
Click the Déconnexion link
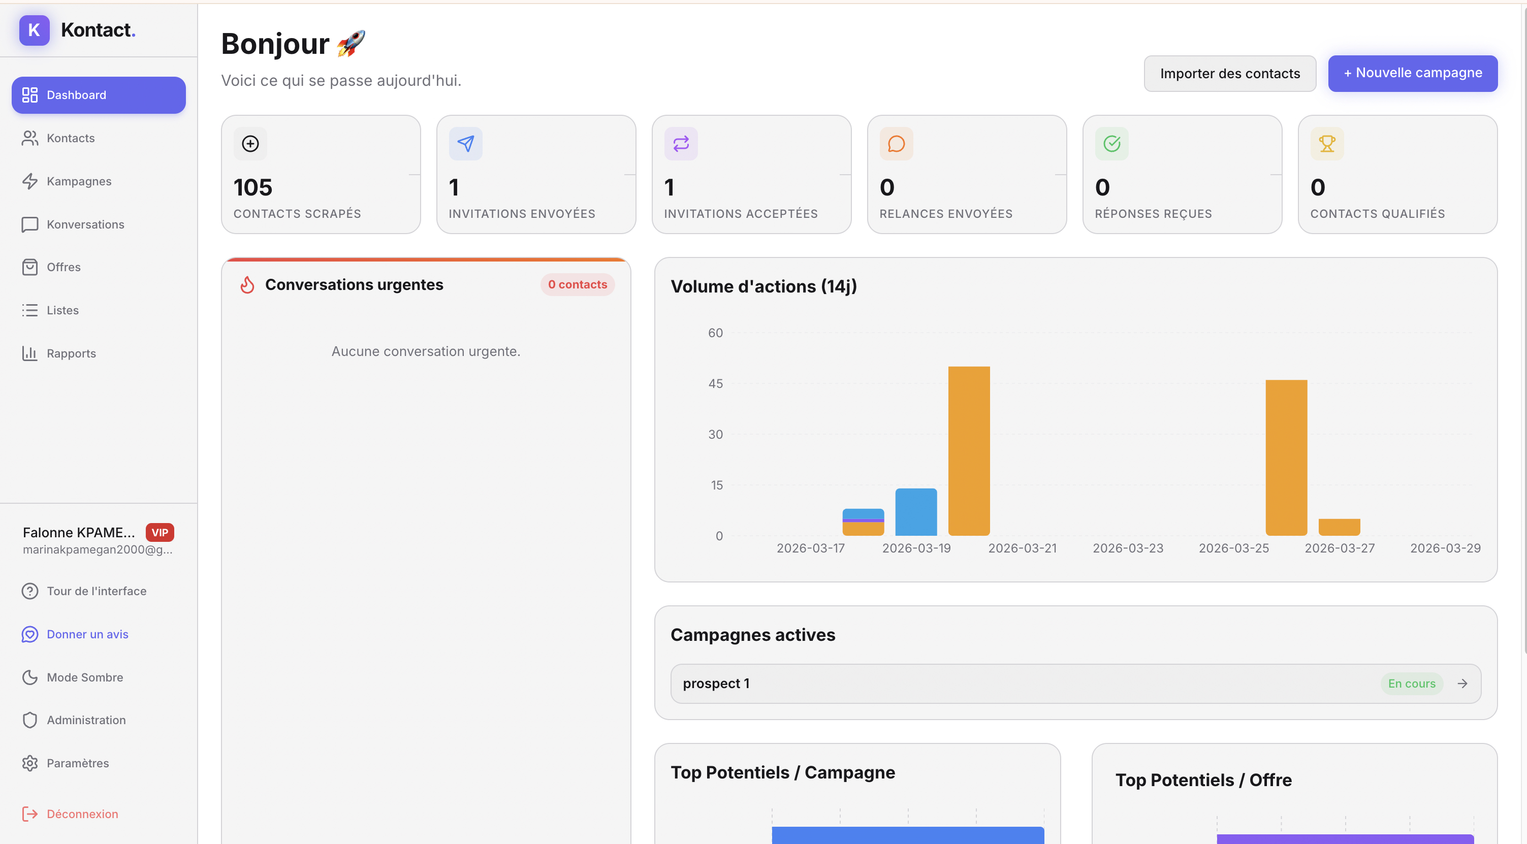tap(82, 814)
